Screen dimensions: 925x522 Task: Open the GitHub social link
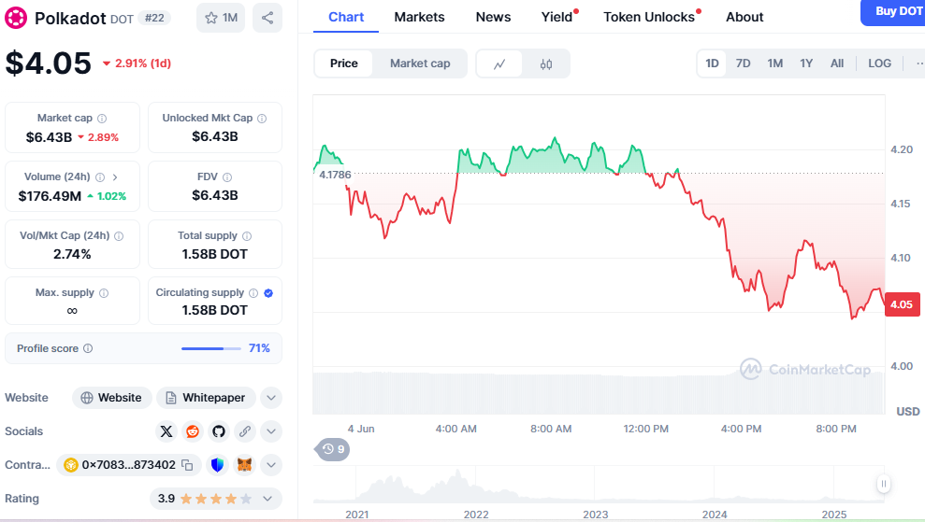(219, 431)
